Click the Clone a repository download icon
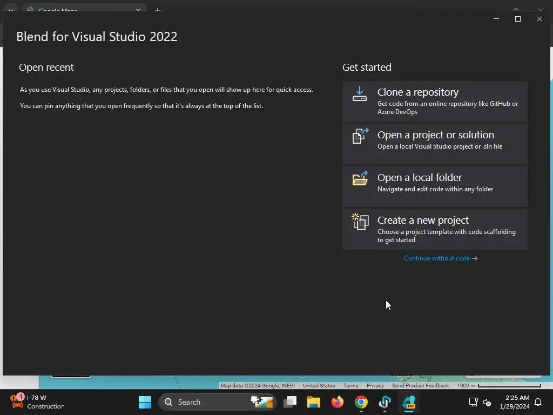The width and height of the screenshot is (553, 415). click(x=359, y=94)
